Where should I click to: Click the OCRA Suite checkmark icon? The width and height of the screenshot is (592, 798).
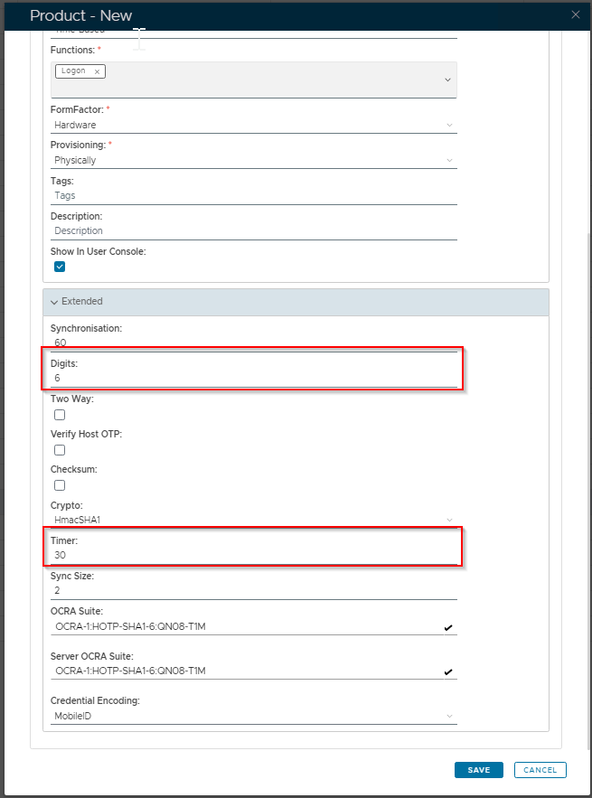click(448, 627)
